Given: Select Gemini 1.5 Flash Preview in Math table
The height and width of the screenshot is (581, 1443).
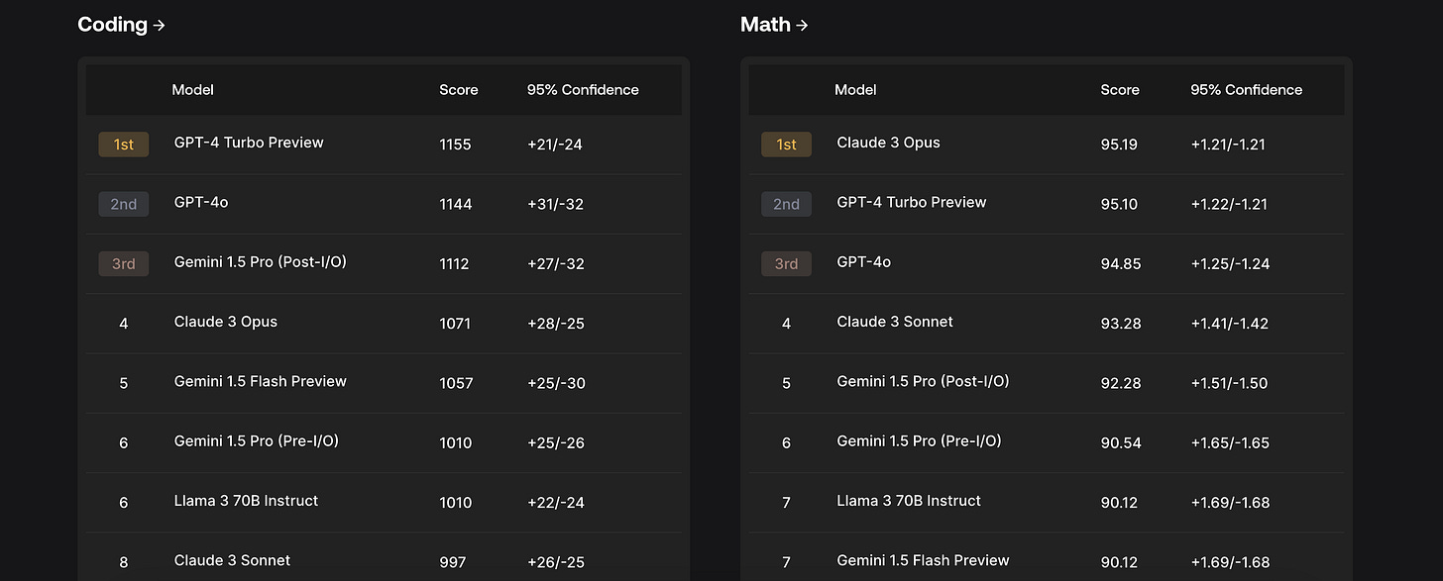Looking at the screenshot, I should tap(924, 560).
